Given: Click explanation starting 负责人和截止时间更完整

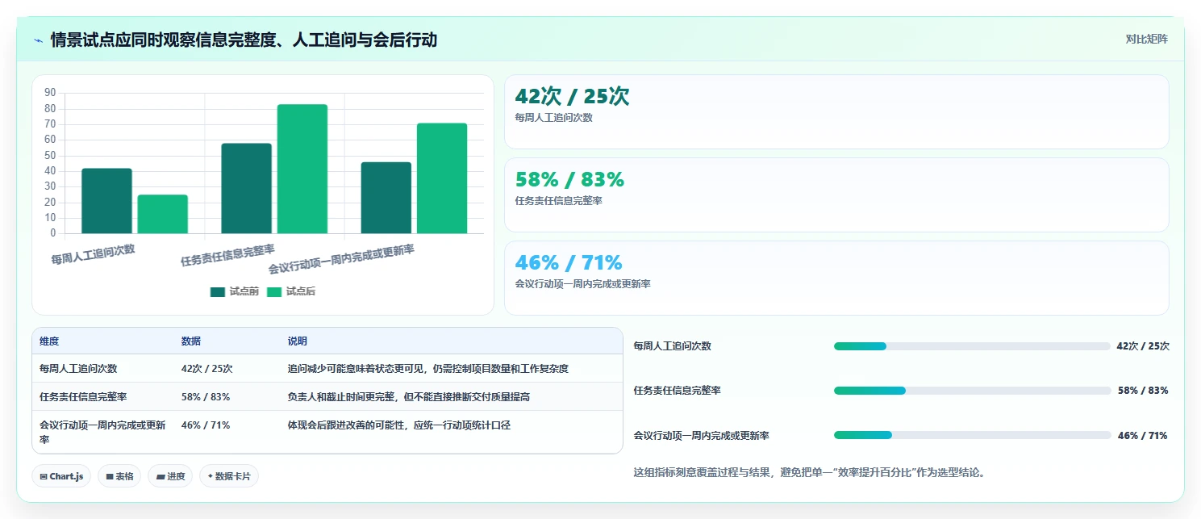Looking at the screenshot, I should pyautogui.click(x=409, y=397).
